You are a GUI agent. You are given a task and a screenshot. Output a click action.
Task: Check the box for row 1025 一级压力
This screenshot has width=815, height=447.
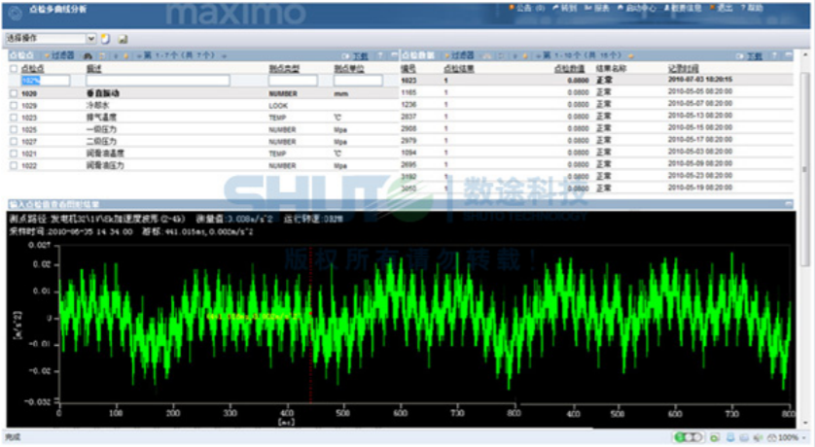(x=13, y=128)
